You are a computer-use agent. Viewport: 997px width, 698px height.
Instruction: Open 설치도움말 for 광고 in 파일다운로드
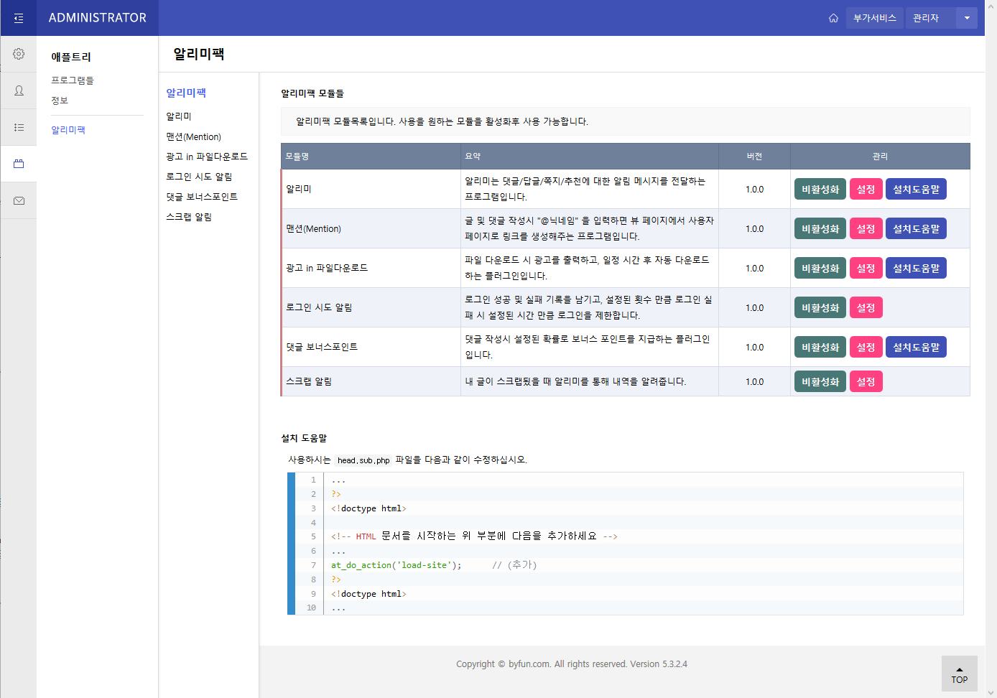tap(916, 269)
